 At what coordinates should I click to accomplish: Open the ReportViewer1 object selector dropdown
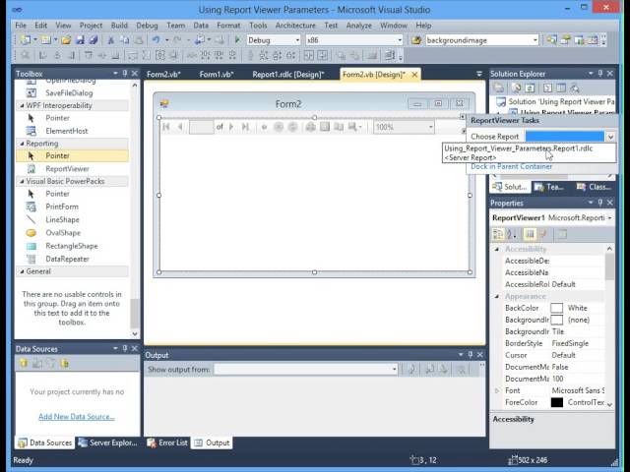click(x=609, y=218)
